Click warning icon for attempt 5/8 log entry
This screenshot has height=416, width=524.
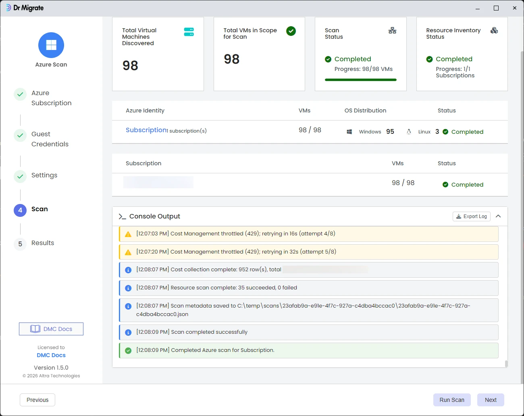[128, 252]
